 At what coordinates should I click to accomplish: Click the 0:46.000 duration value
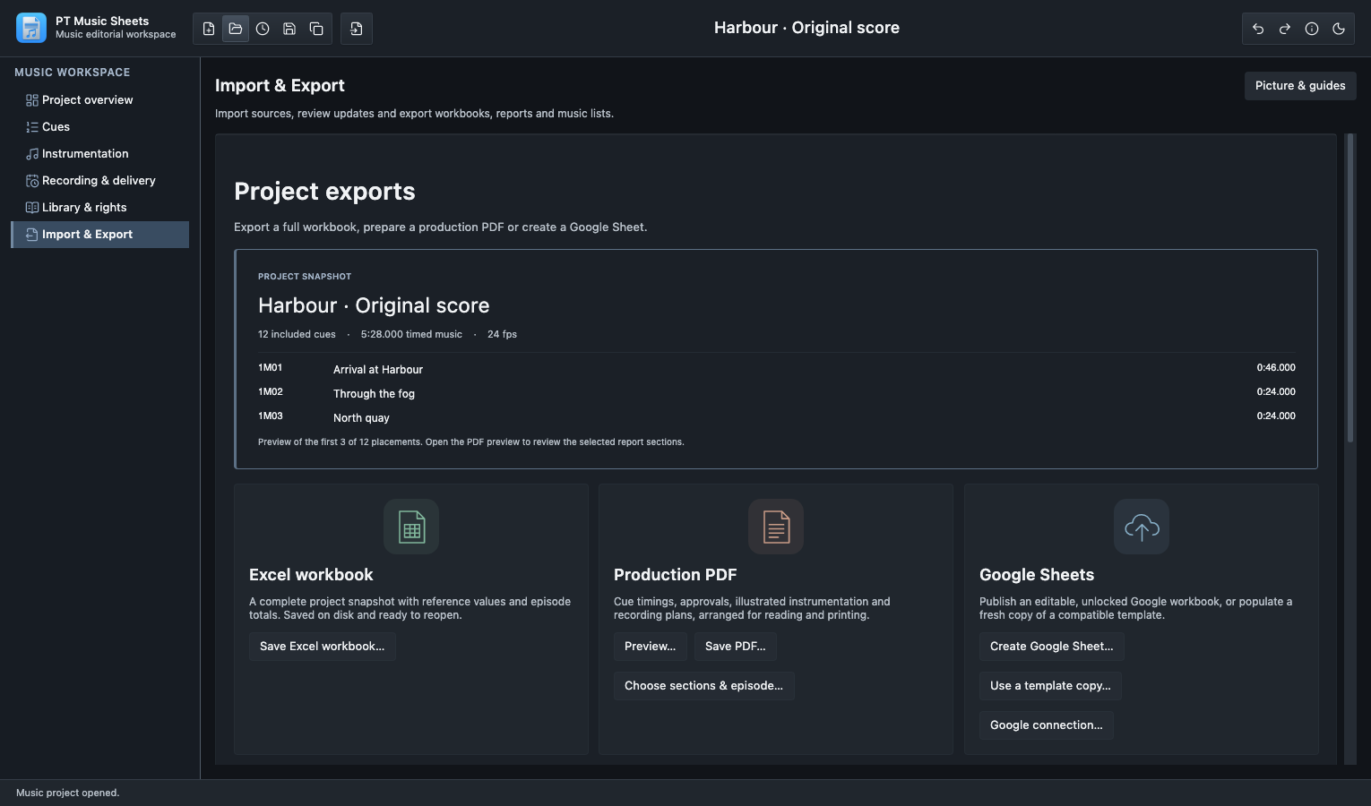coord(1276,368)
